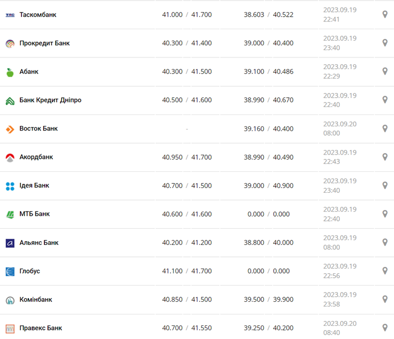This screenshot has height=339, width=394.
Task: Open the Правекс Банк name link
Action: click(41, 328)
